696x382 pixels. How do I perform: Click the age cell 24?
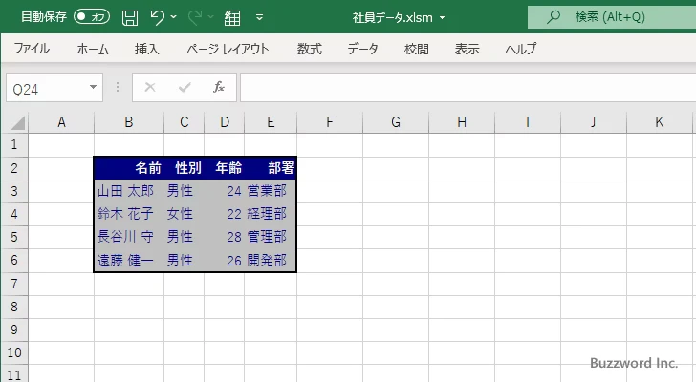pyautogui.click(x=225, y=191)
